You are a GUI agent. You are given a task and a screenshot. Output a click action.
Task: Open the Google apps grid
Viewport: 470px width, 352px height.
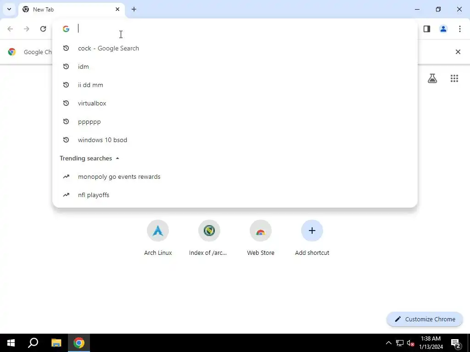(x=454, y=78)
